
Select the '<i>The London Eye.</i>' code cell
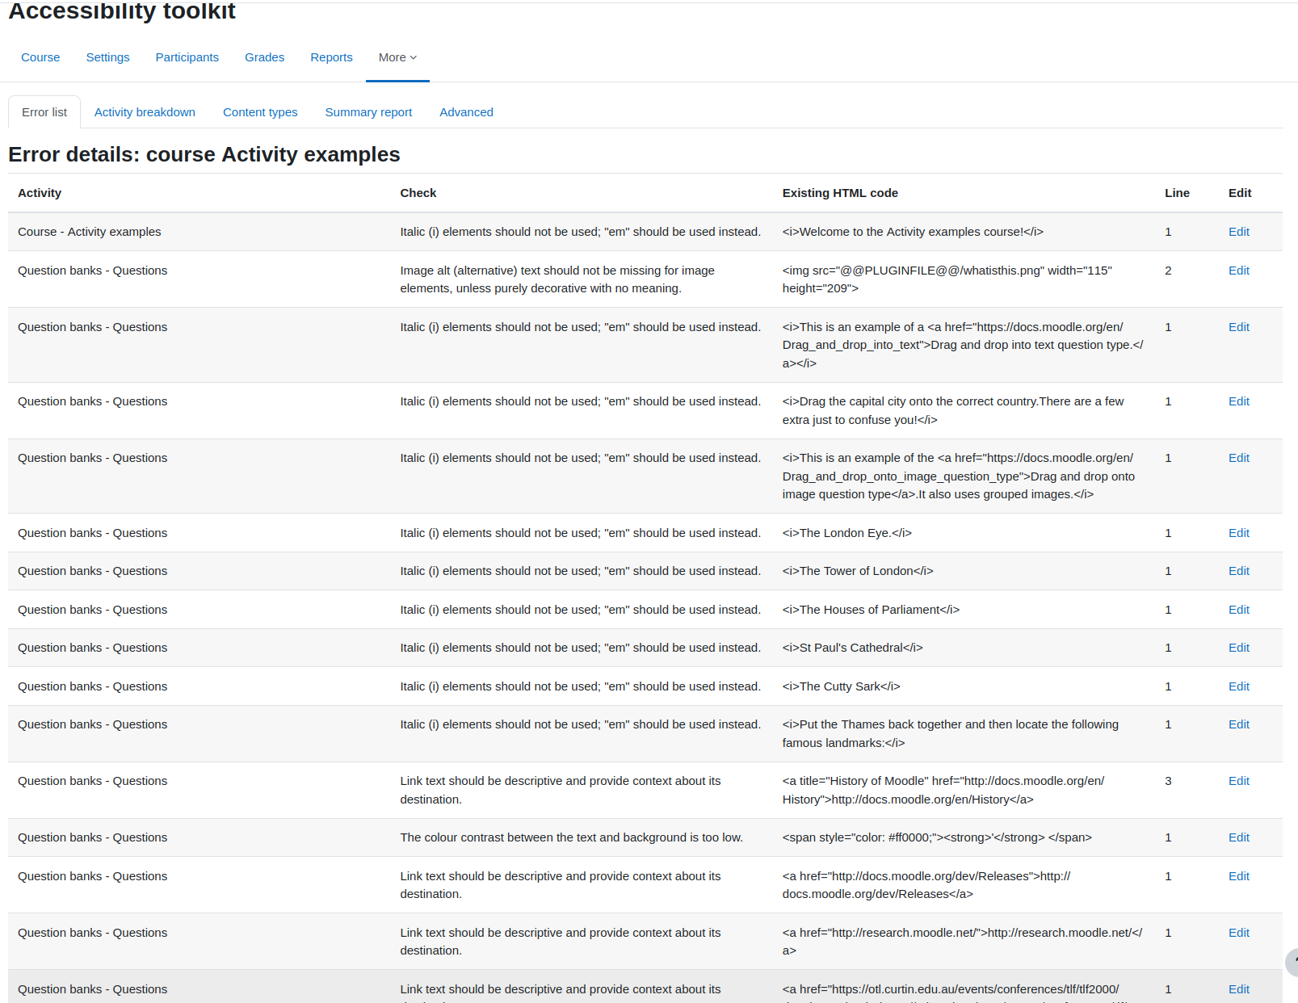[x=846, y=533]
